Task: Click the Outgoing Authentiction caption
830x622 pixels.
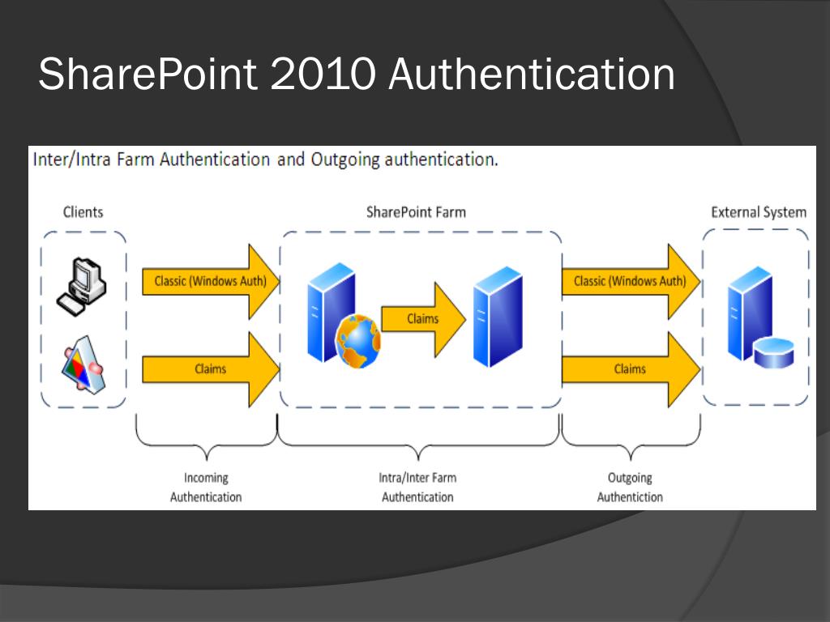Action: pos(630,487)
